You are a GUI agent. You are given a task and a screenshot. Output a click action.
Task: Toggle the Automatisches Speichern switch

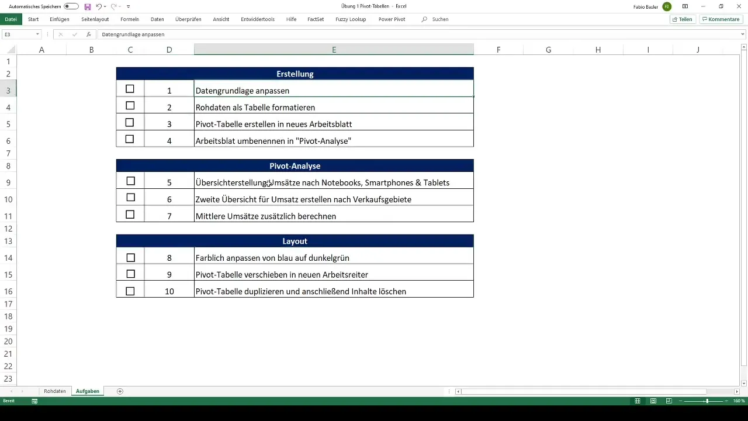71,6
